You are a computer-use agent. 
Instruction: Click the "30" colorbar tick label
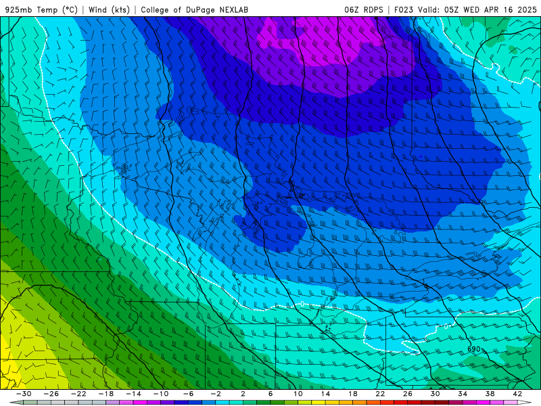pyautogui.click(x=435, y=394)
